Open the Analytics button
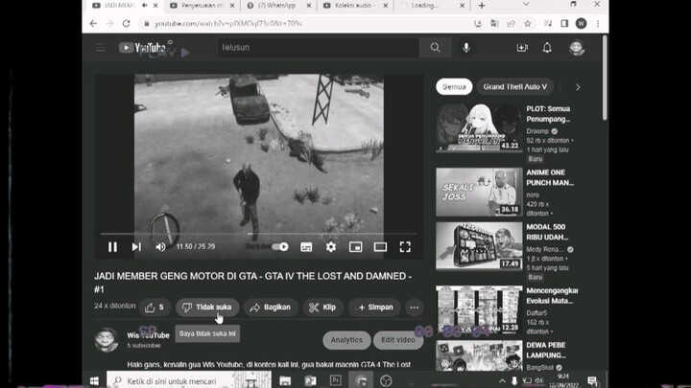 click(x=346, y=340)
